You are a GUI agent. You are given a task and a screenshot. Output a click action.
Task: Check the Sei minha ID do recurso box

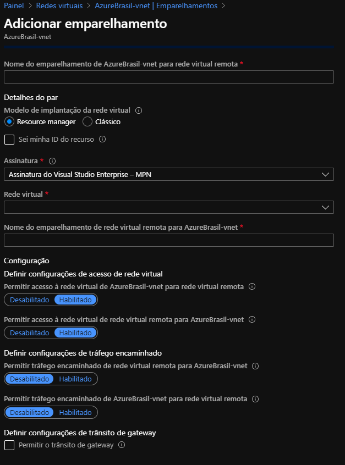tap(9, 140)
